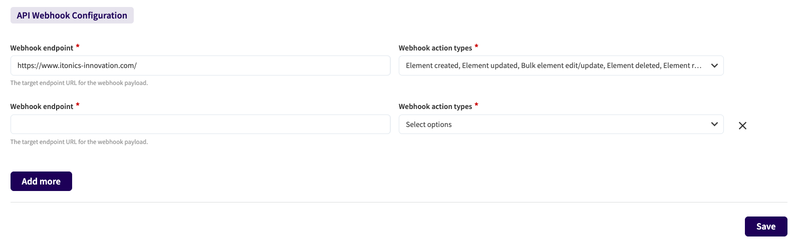Click the second 'Webhook endpoint' label
799x243 pixels.
tap(42, 106)
